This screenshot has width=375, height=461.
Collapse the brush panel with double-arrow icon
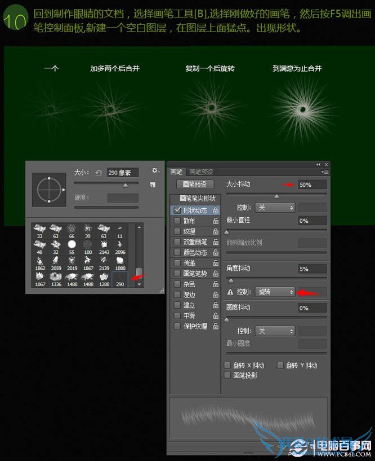tap(318, 164)
